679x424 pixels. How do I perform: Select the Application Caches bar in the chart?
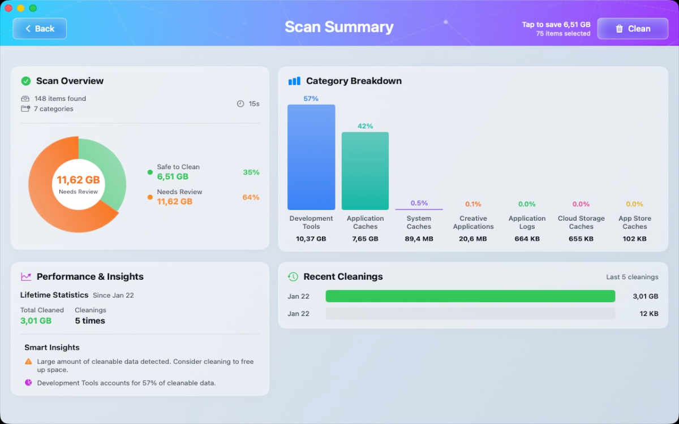tap(365, 171)
